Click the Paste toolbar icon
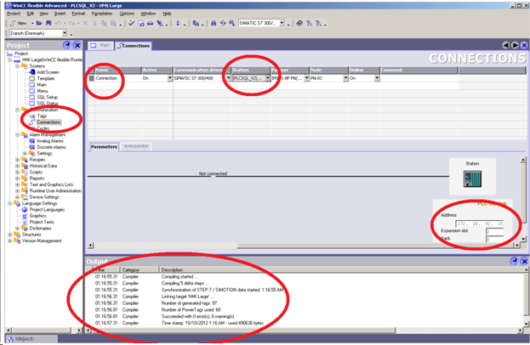 coord(113,23)
